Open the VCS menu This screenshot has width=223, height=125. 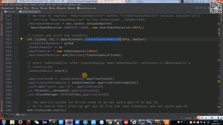(65, 5)
